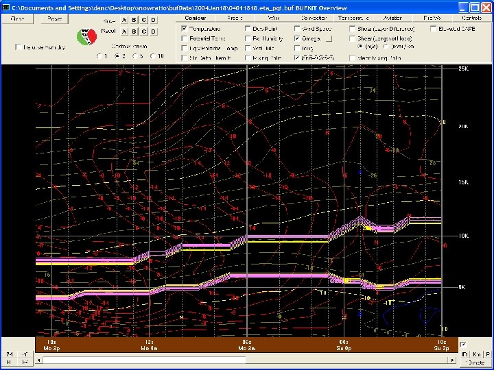Click the Close button

click(x=17, y=19)
